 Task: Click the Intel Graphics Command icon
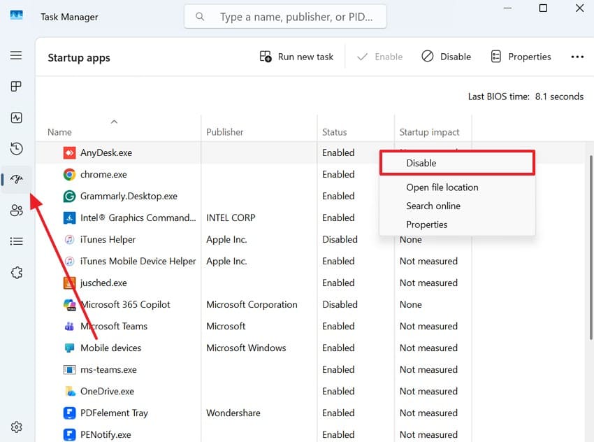(x=69, y=218)
